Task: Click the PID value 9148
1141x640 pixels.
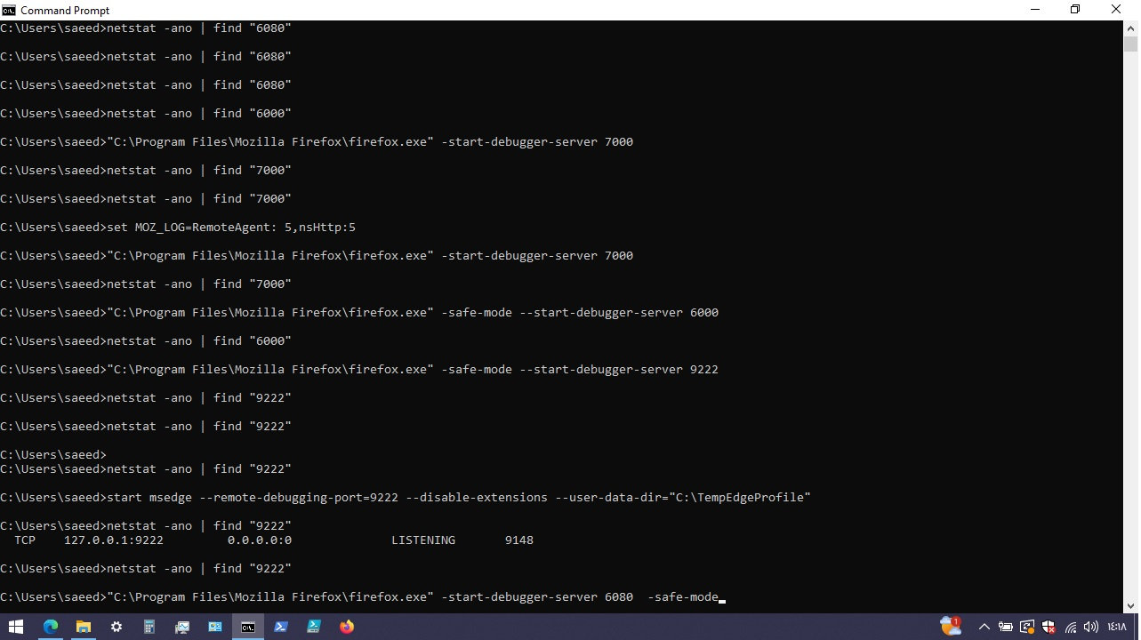Action: click(x=519, y=540)
